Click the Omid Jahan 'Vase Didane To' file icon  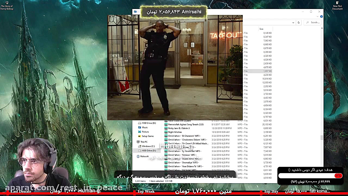[x=166, y=166]
